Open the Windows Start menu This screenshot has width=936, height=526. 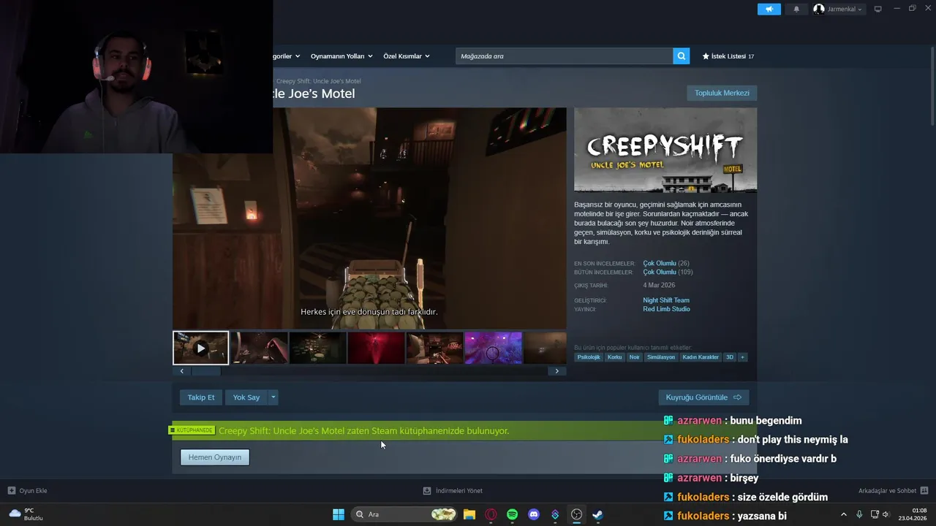[x=339, y=514]
